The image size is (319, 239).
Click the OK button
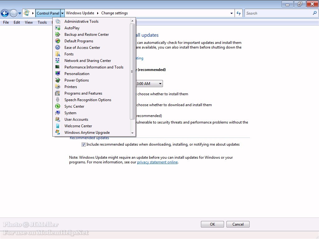212,224
